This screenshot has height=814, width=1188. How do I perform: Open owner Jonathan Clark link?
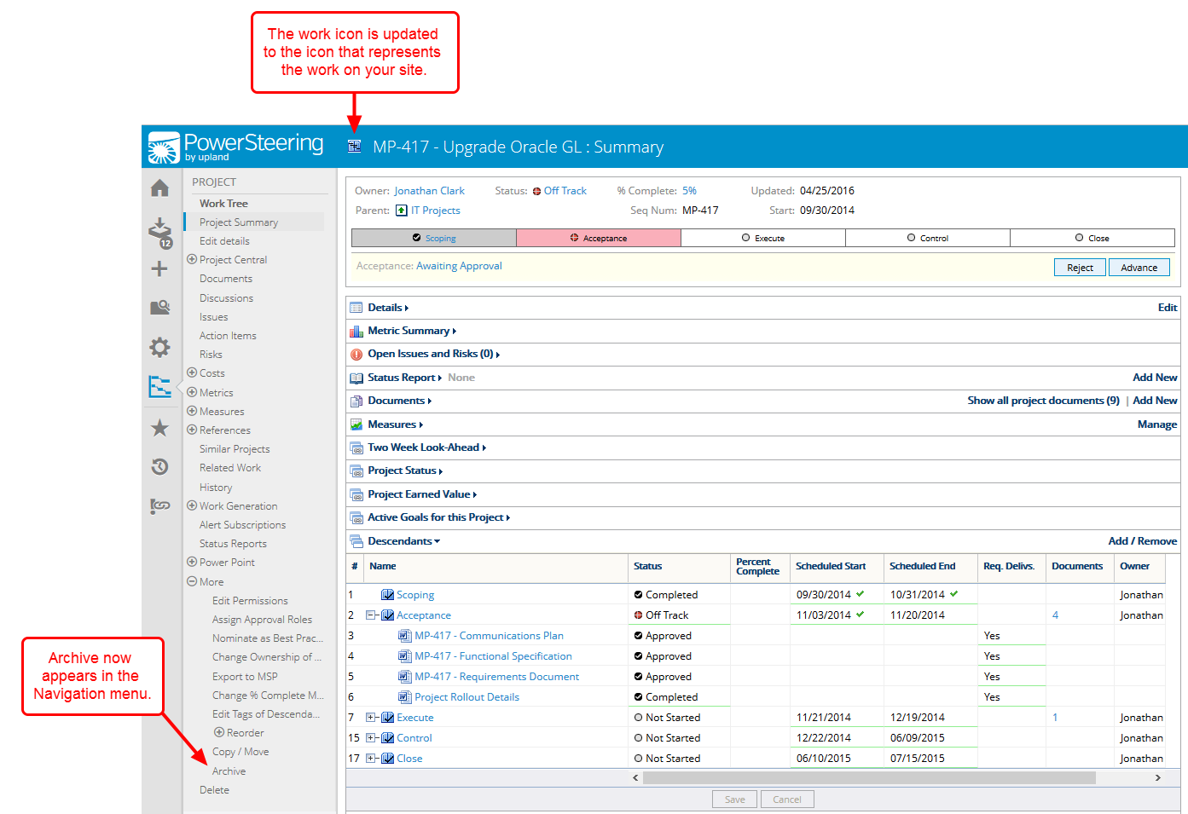tap(429, 191)
